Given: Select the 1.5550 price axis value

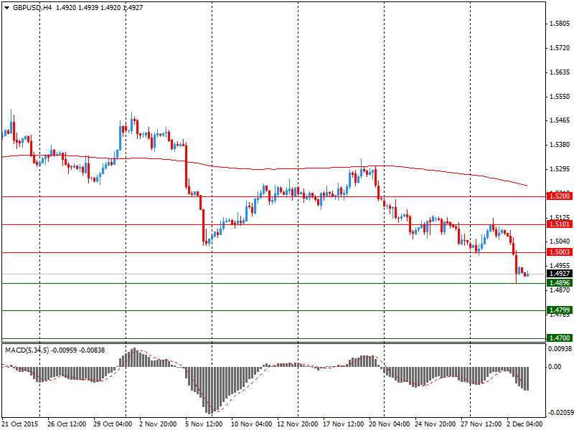Looking at the screenshot, I should (560, 97).
